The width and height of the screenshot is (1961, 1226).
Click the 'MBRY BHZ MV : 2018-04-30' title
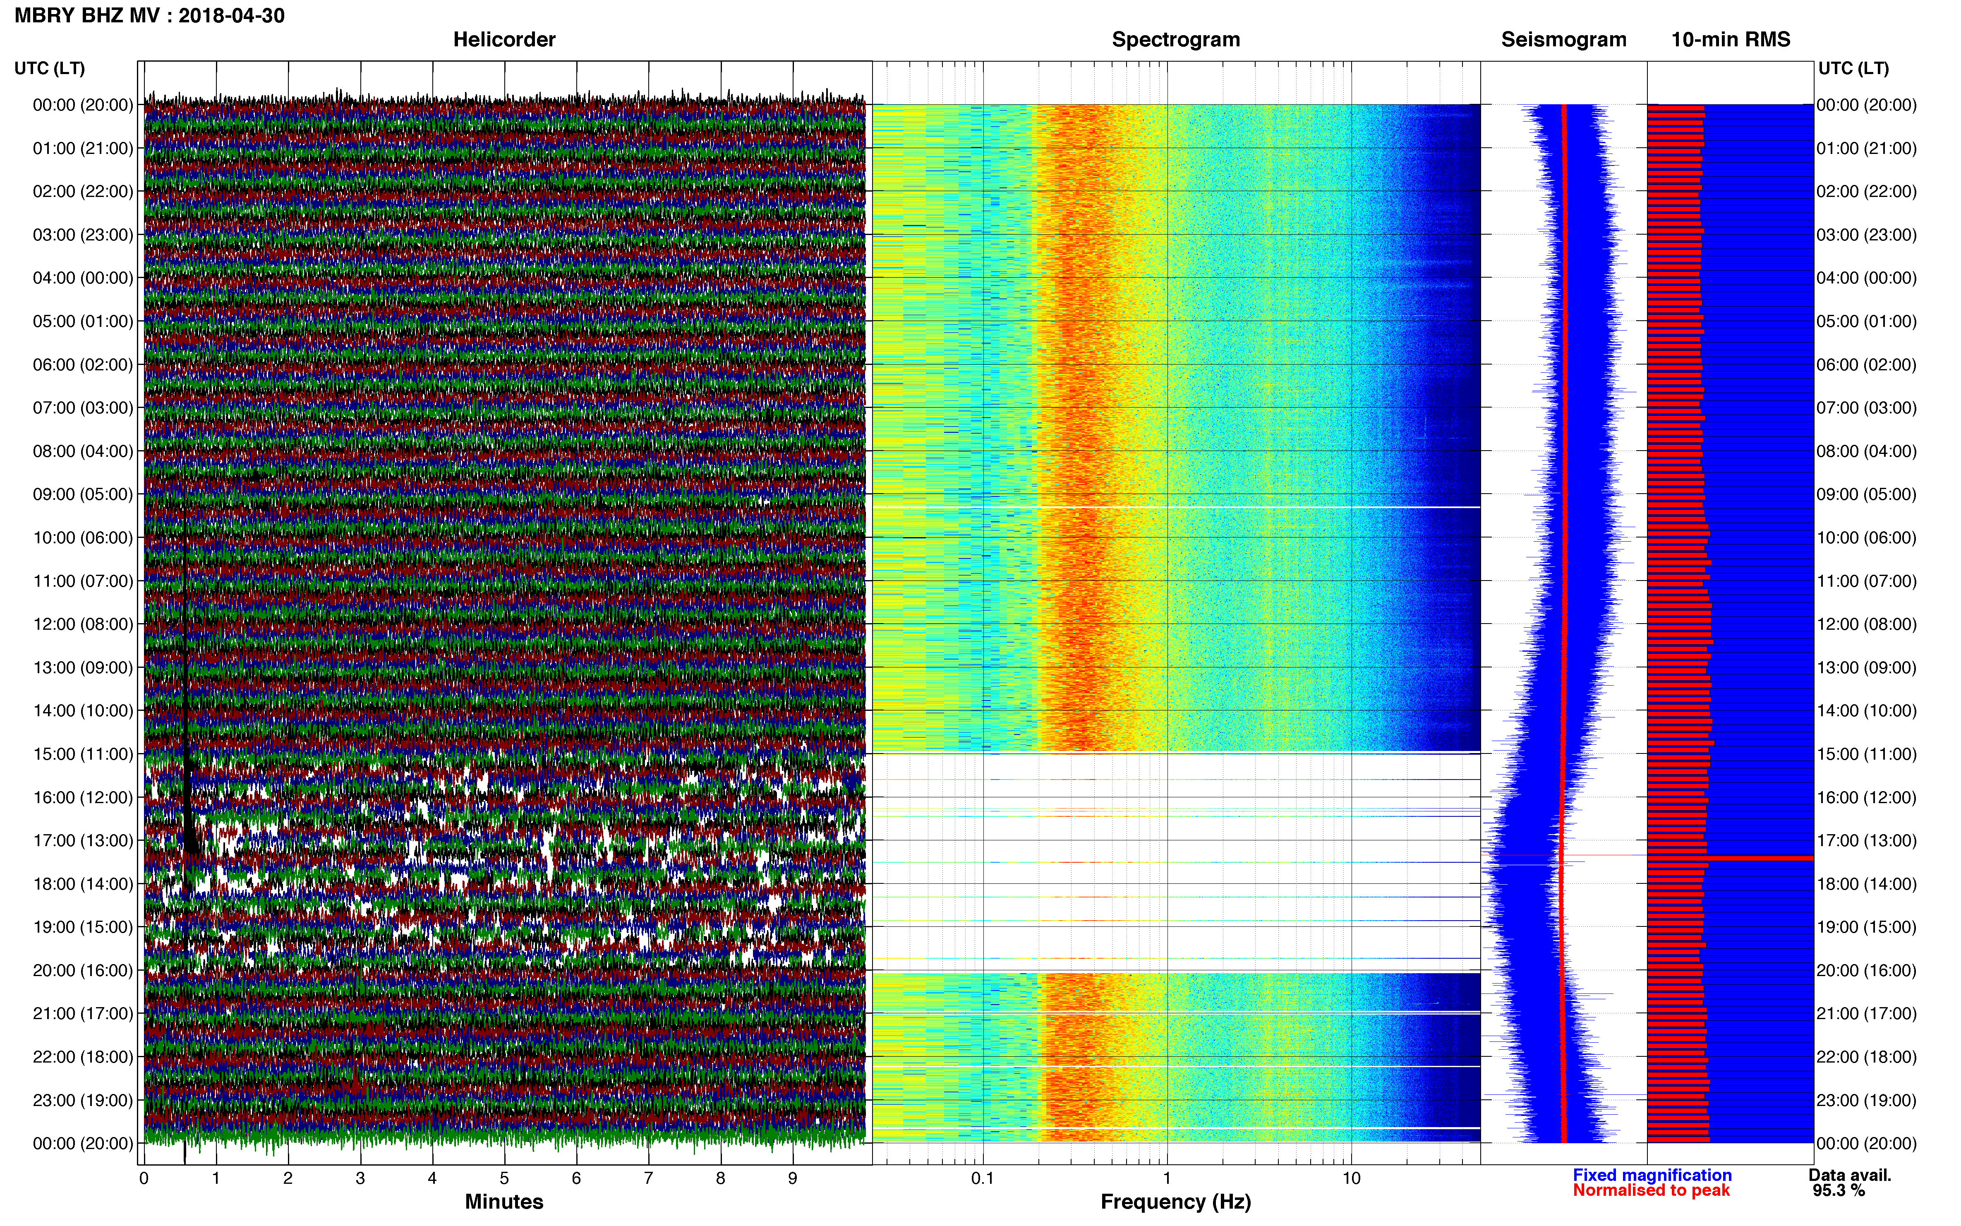click(x=150, y=15)
